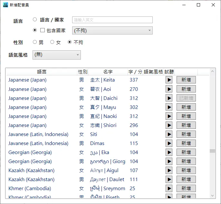Image resolution: width=221 pixels, height=204 pixels.
Task: Play voice sample for Sreymom
Action: (169, 188)
